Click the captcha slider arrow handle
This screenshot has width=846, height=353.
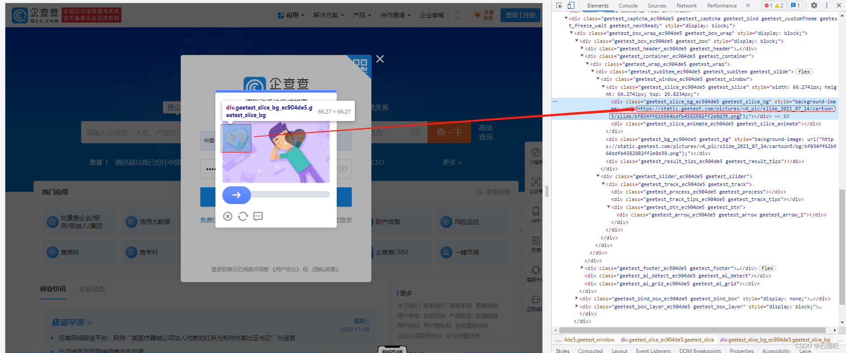236,195
